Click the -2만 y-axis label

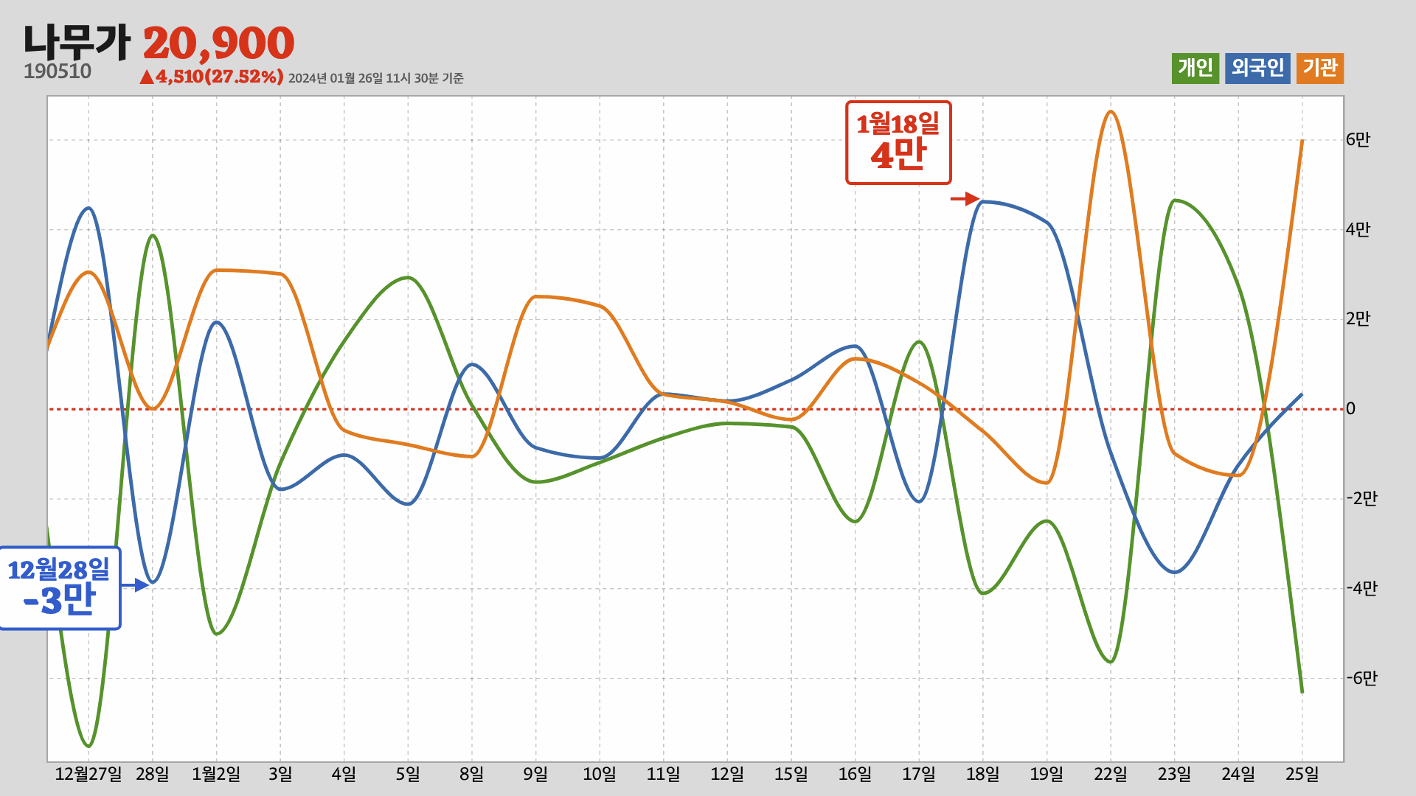click(x=1361, y=498)
